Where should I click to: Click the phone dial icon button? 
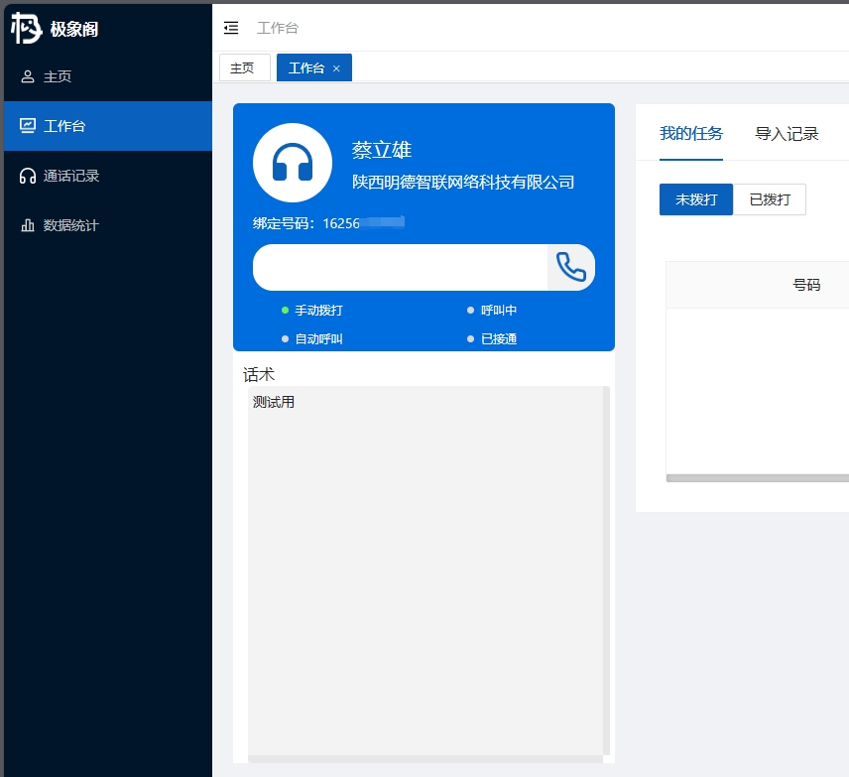571,267
